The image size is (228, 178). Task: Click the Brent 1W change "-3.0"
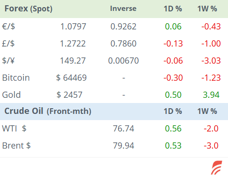click(211, 145)
